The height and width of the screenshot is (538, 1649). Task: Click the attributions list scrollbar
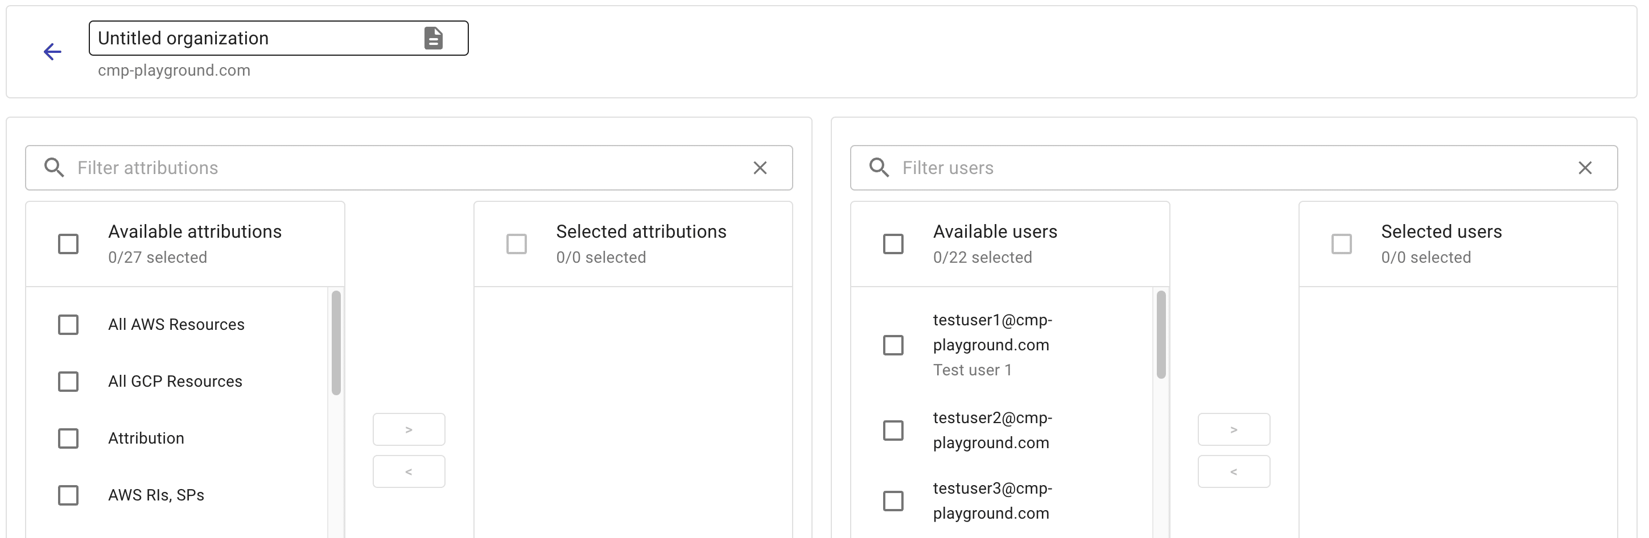(x=336, y=344)
